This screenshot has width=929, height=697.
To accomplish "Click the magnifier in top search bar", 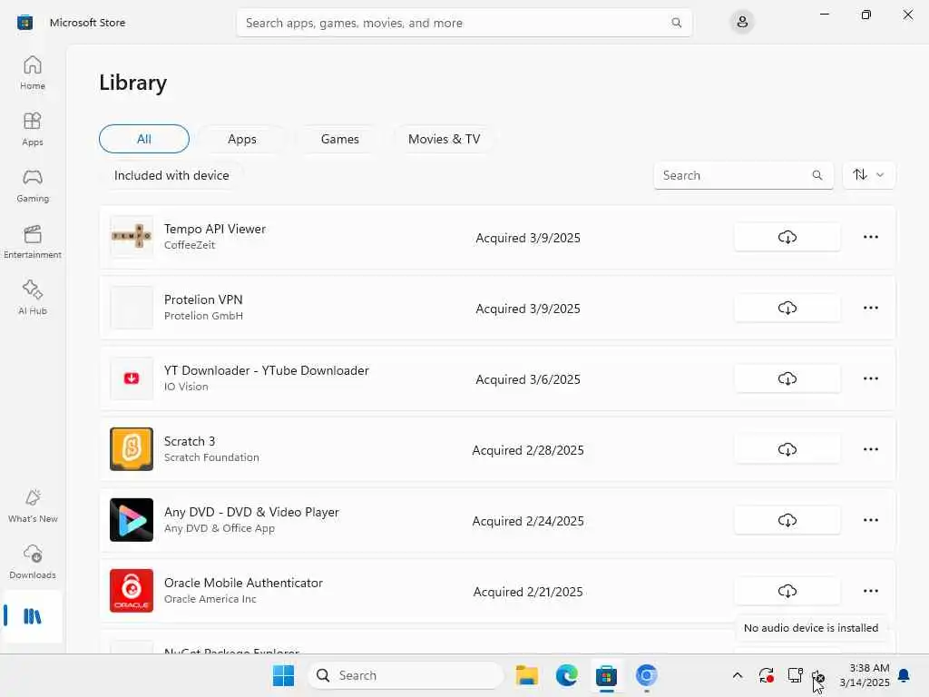I will tap(677, 23).
